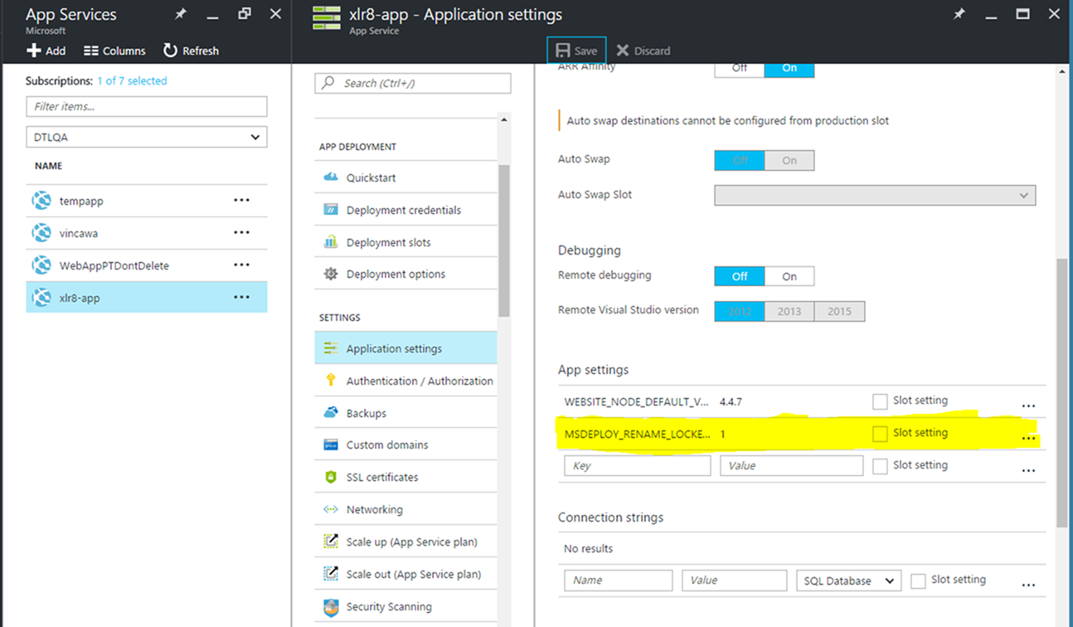This screenshot has height=627, width=1073.
Task: Pin the App Services blade
Action: [181, 14]
